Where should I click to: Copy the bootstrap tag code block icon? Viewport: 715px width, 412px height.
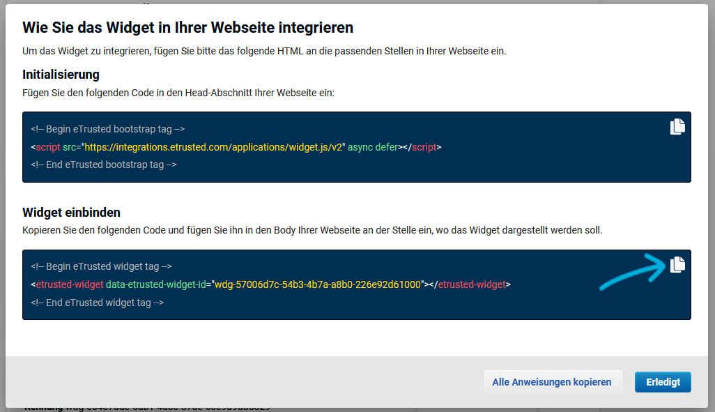click(677, 126)
